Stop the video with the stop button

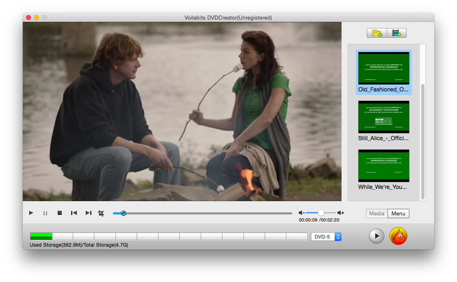tap(60, 213)
